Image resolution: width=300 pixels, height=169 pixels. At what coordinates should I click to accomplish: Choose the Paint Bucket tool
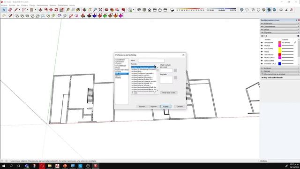[78, 10]
